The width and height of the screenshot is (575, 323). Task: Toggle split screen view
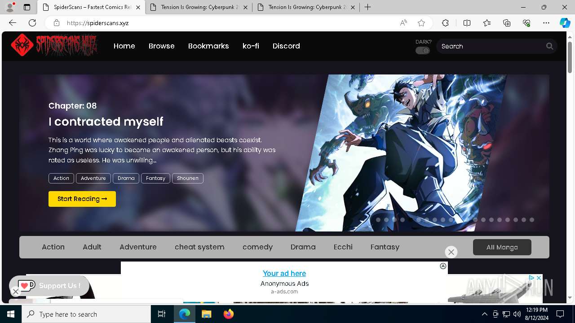[467, 23]
